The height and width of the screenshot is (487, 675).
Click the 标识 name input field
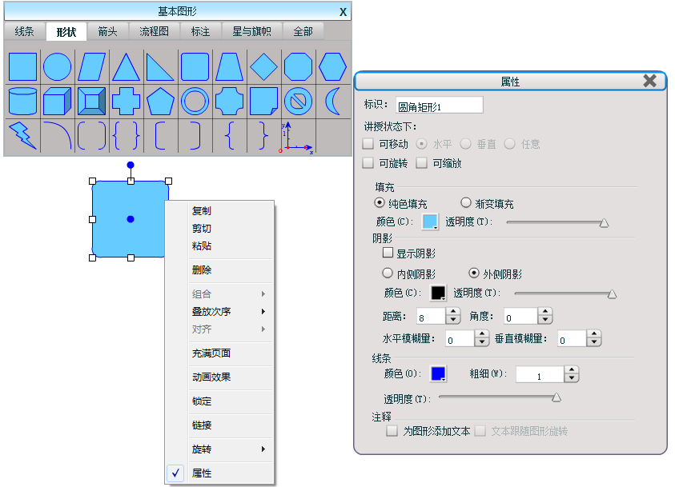(439, 106)
